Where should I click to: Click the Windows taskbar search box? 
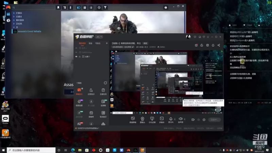pyautogui.click(x=31, y=150)
